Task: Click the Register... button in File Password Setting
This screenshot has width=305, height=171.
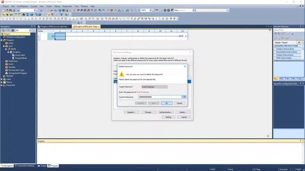Action: pyautogui.click(x=132, y=112)
